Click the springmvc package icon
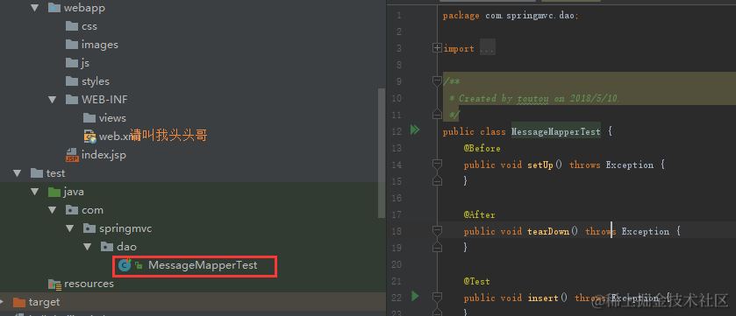 pyautogui.click(x=89, y=228)
